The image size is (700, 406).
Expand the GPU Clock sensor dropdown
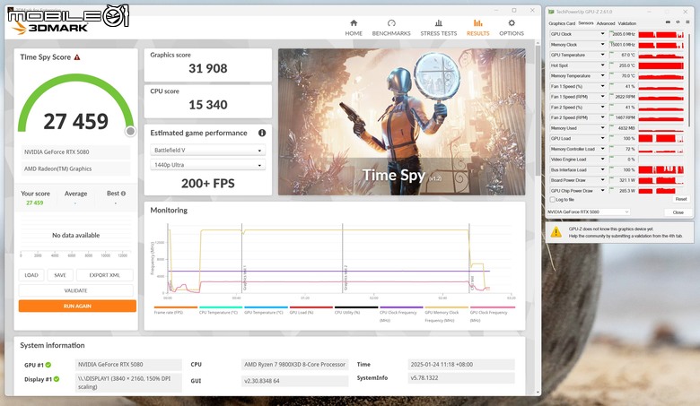coord(602,34)
